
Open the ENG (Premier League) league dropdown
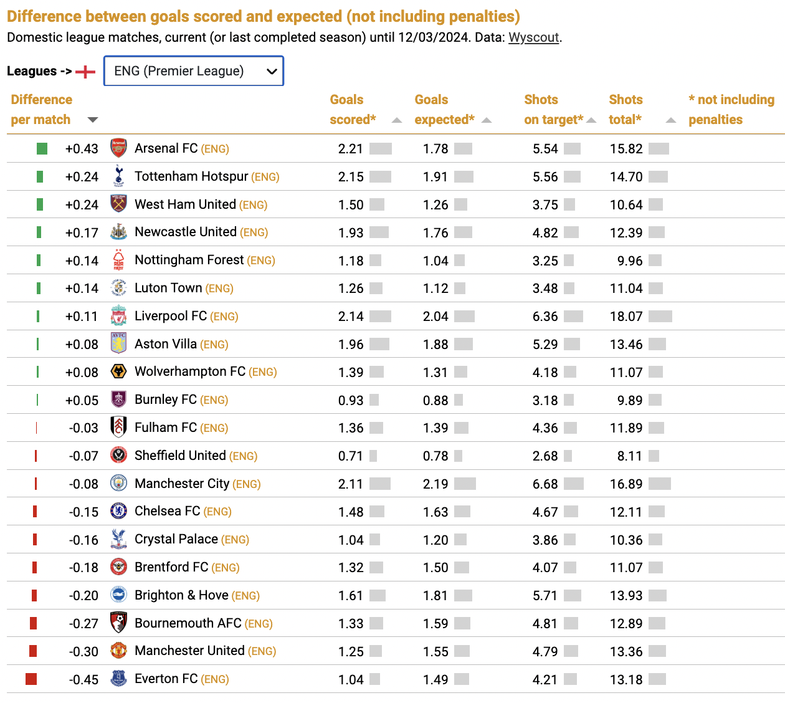(194, 71)
